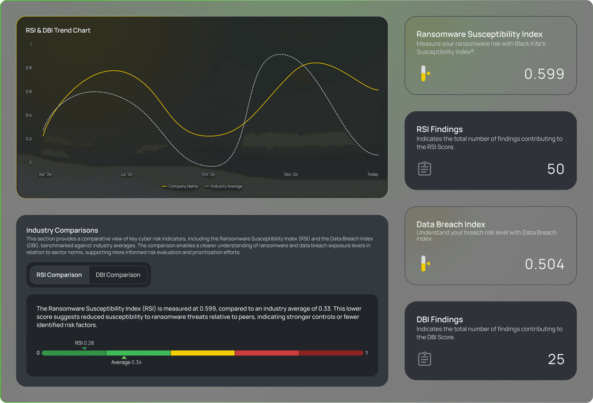This screenshot has height=403, width=593.
Task: Click the Today label on the chart axis
Action: (x=373, y=174)
